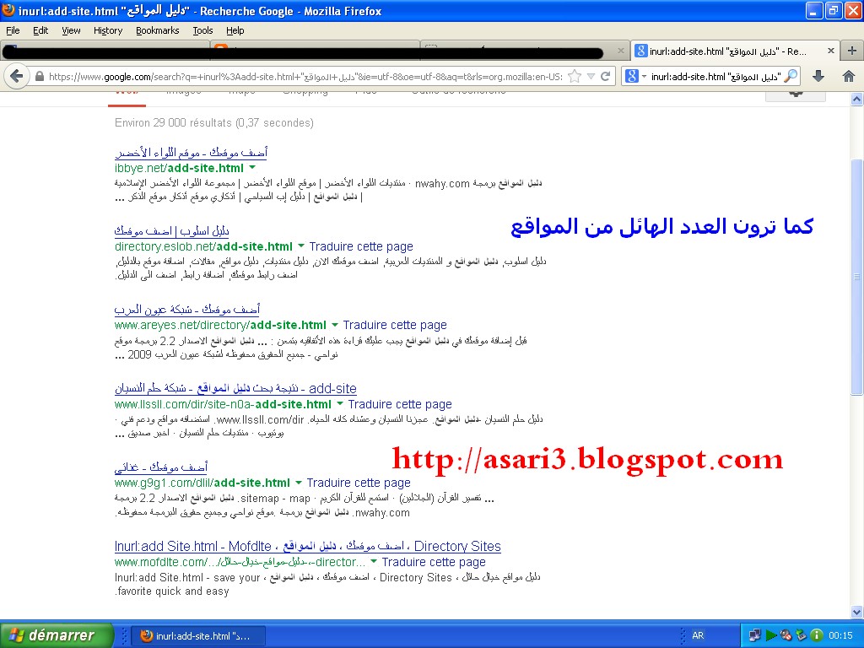
Task: Expand dropdown arrow beside www.areyes.net/directory/add-site.html
Action: [x=334, y=325]
